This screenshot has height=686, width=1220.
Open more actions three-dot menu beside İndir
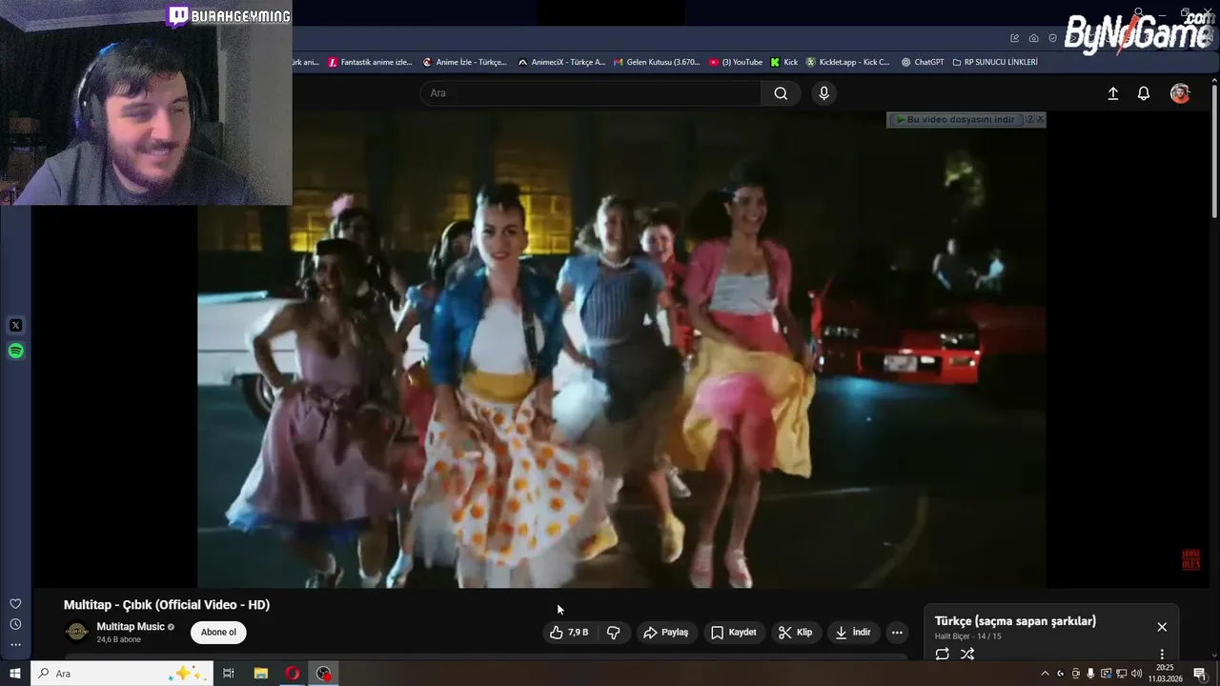pos(897,633)
